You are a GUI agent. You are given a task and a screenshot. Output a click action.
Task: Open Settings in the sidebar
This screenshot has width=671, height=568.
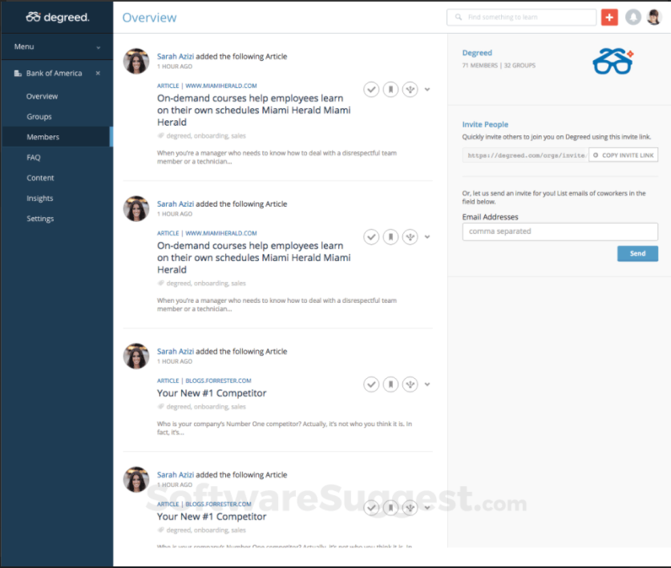point(40,219)
